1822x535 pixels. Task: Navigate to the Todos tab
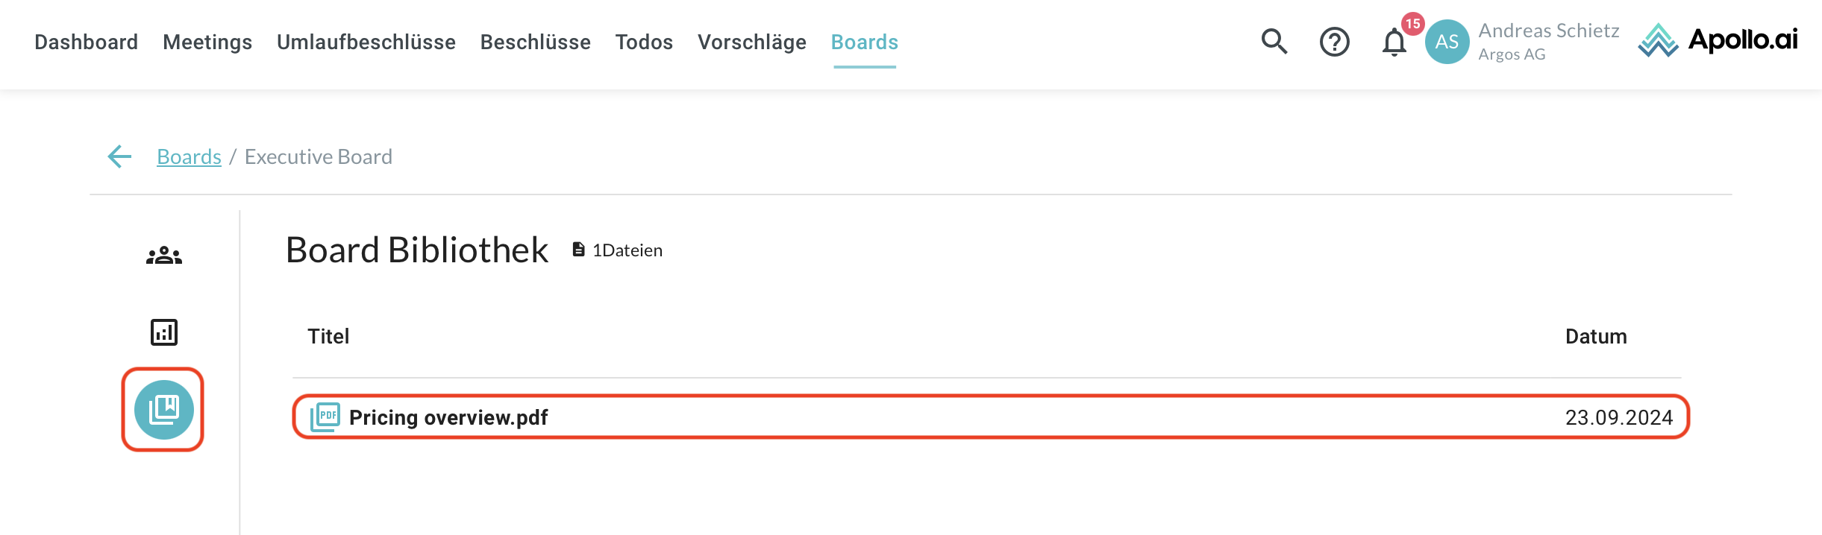coord(644,42)
